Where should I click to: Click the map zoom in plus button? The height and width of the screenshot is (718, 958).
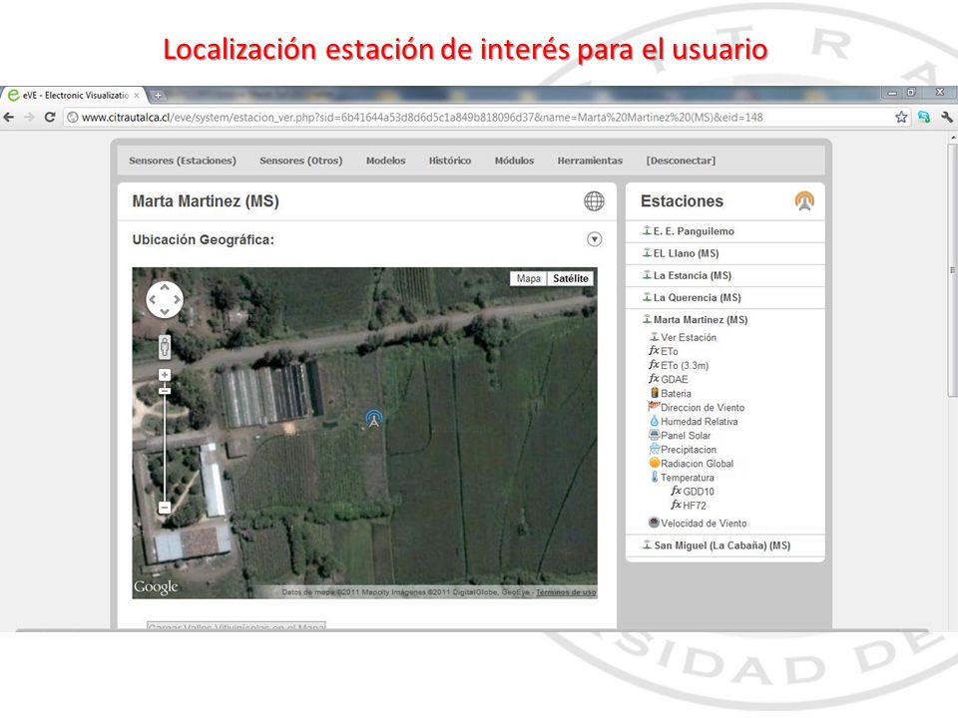point(165,375)
